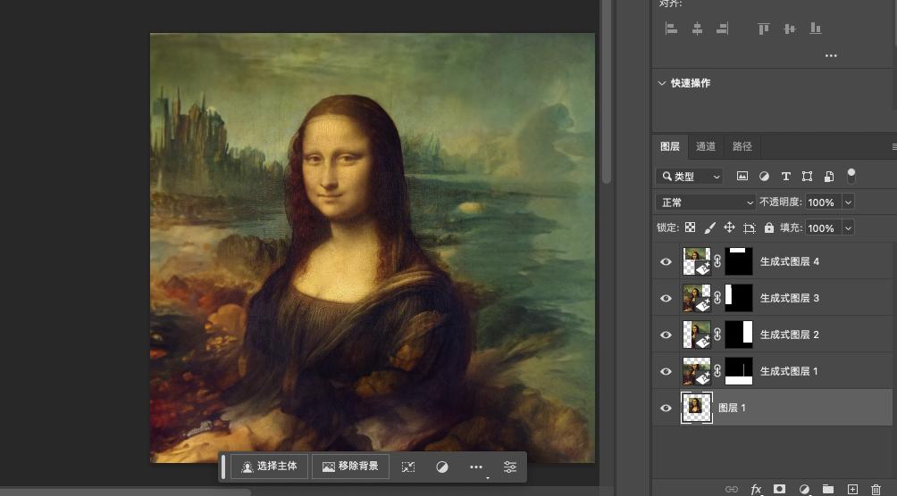Screen dimensions: 897x496
Task: Hide 生成式图层 4 layer visibility
Action: (666, 262)
